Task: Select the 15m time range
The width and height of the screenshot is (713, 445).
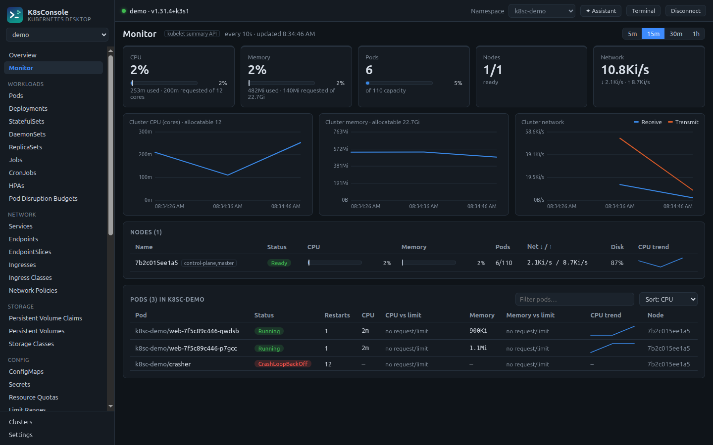Action: [x=653, y=34]
